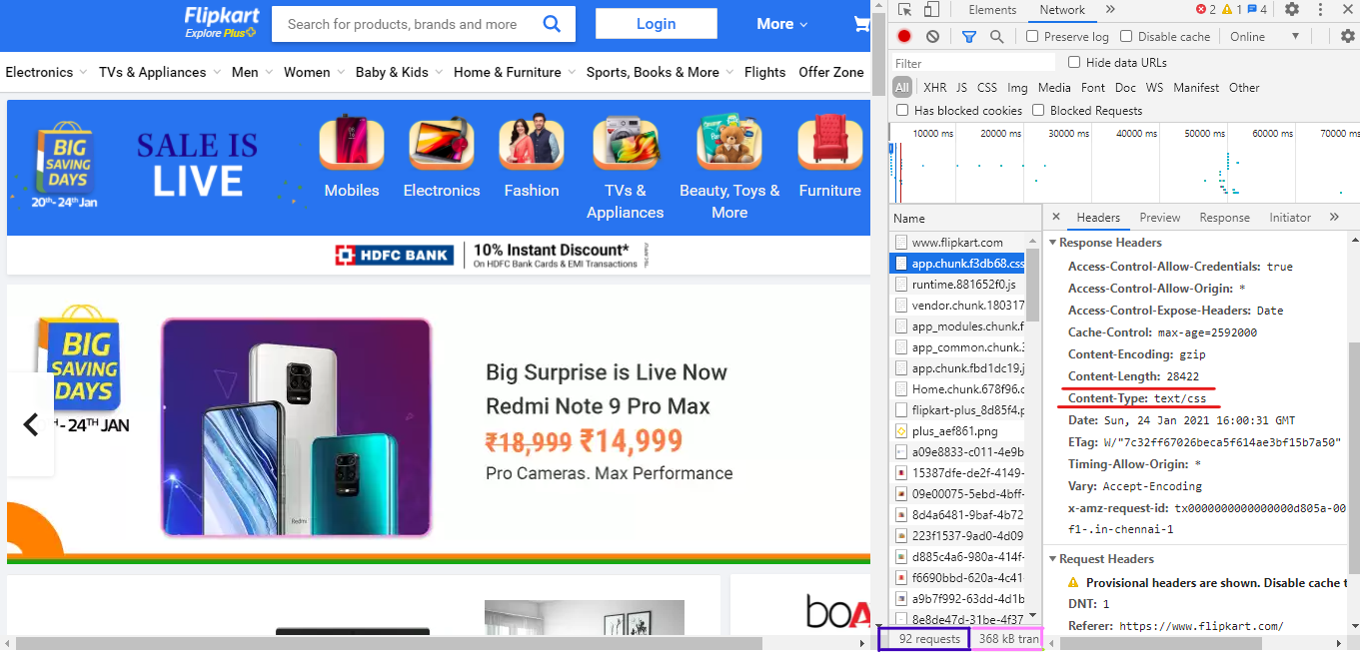Show more DevTools tabs with the chevron

[x=1110, y=10]
